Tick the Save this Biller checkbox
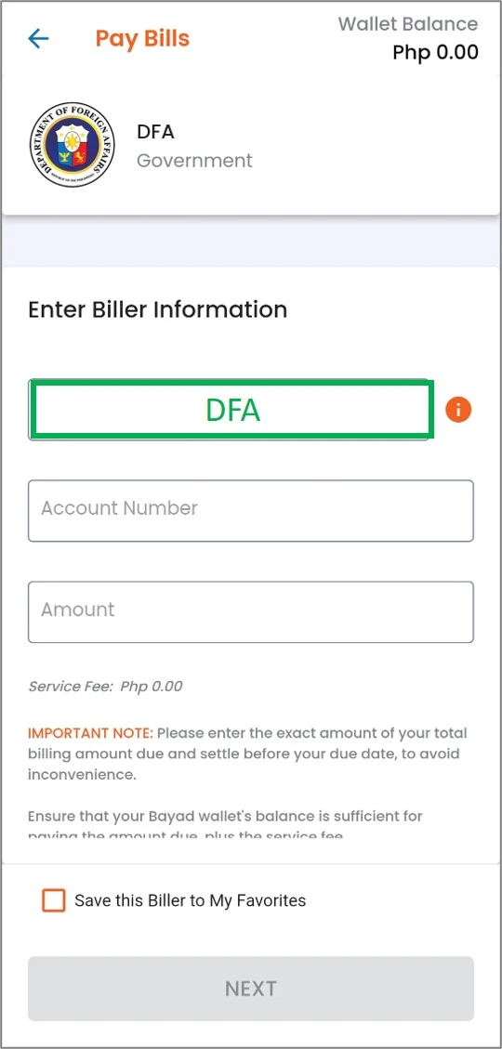This screenshot has width=502, height=1049. point(54,899)
